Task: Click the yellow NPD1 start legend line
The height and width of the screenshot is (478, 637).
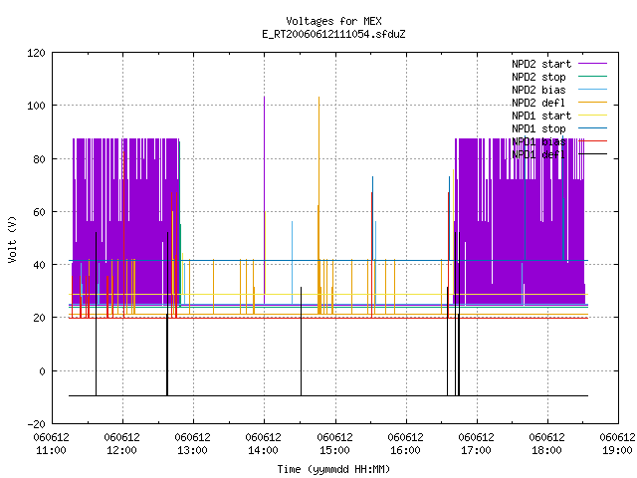Action: [x=593, y=116]
